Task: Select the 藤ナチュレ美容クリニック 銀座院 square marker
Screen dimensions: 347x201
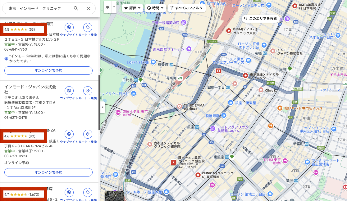Action: point(173,162)
